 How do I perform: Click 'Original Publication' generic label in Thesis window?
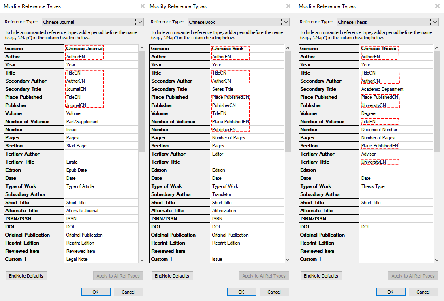(329, 235)
